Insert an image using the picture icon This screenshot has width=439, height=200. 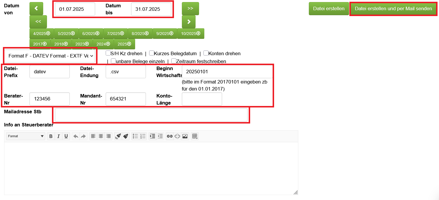tap(185, 136)
